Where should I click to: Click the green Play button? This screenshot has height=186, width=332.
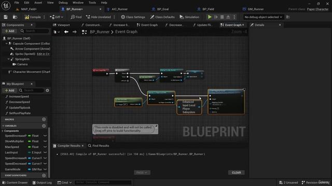coord(210,17)
